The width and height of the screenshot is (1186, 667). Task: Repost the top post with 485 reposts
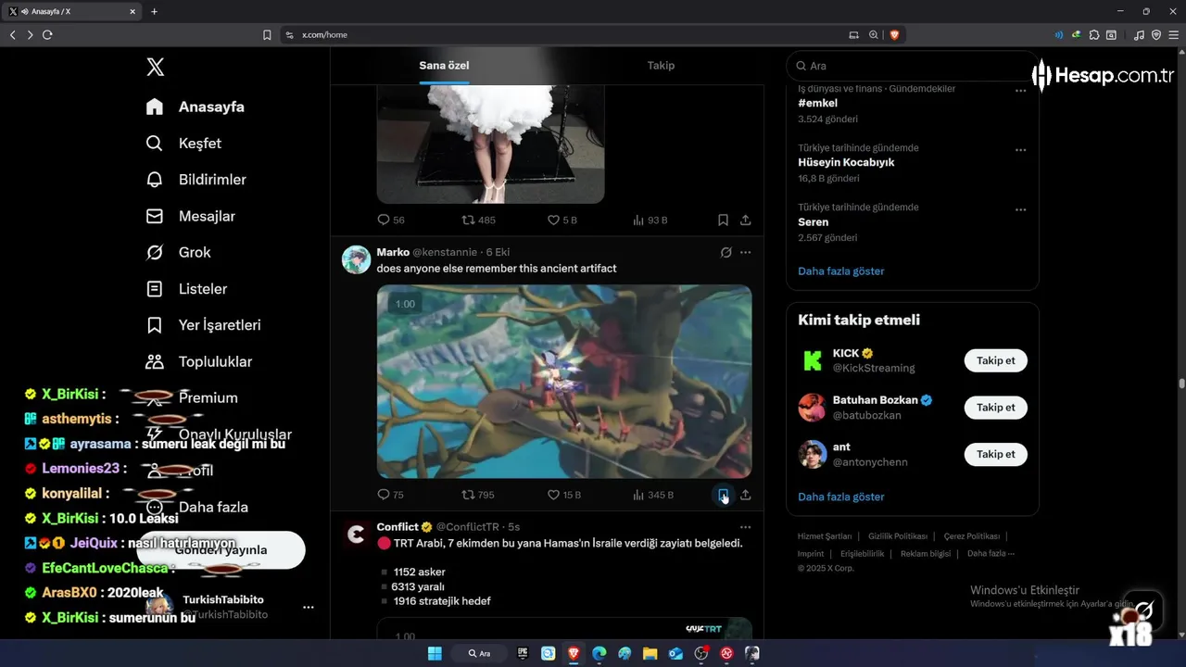(478, 220)
